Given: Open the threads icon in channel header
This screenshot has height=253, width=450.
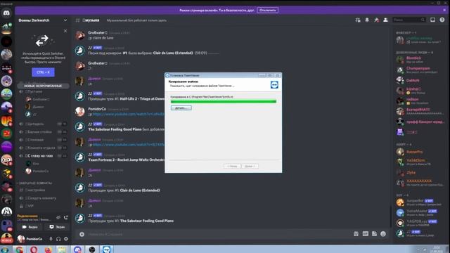Looking at the screenshot, I should (x=358, y=20).
